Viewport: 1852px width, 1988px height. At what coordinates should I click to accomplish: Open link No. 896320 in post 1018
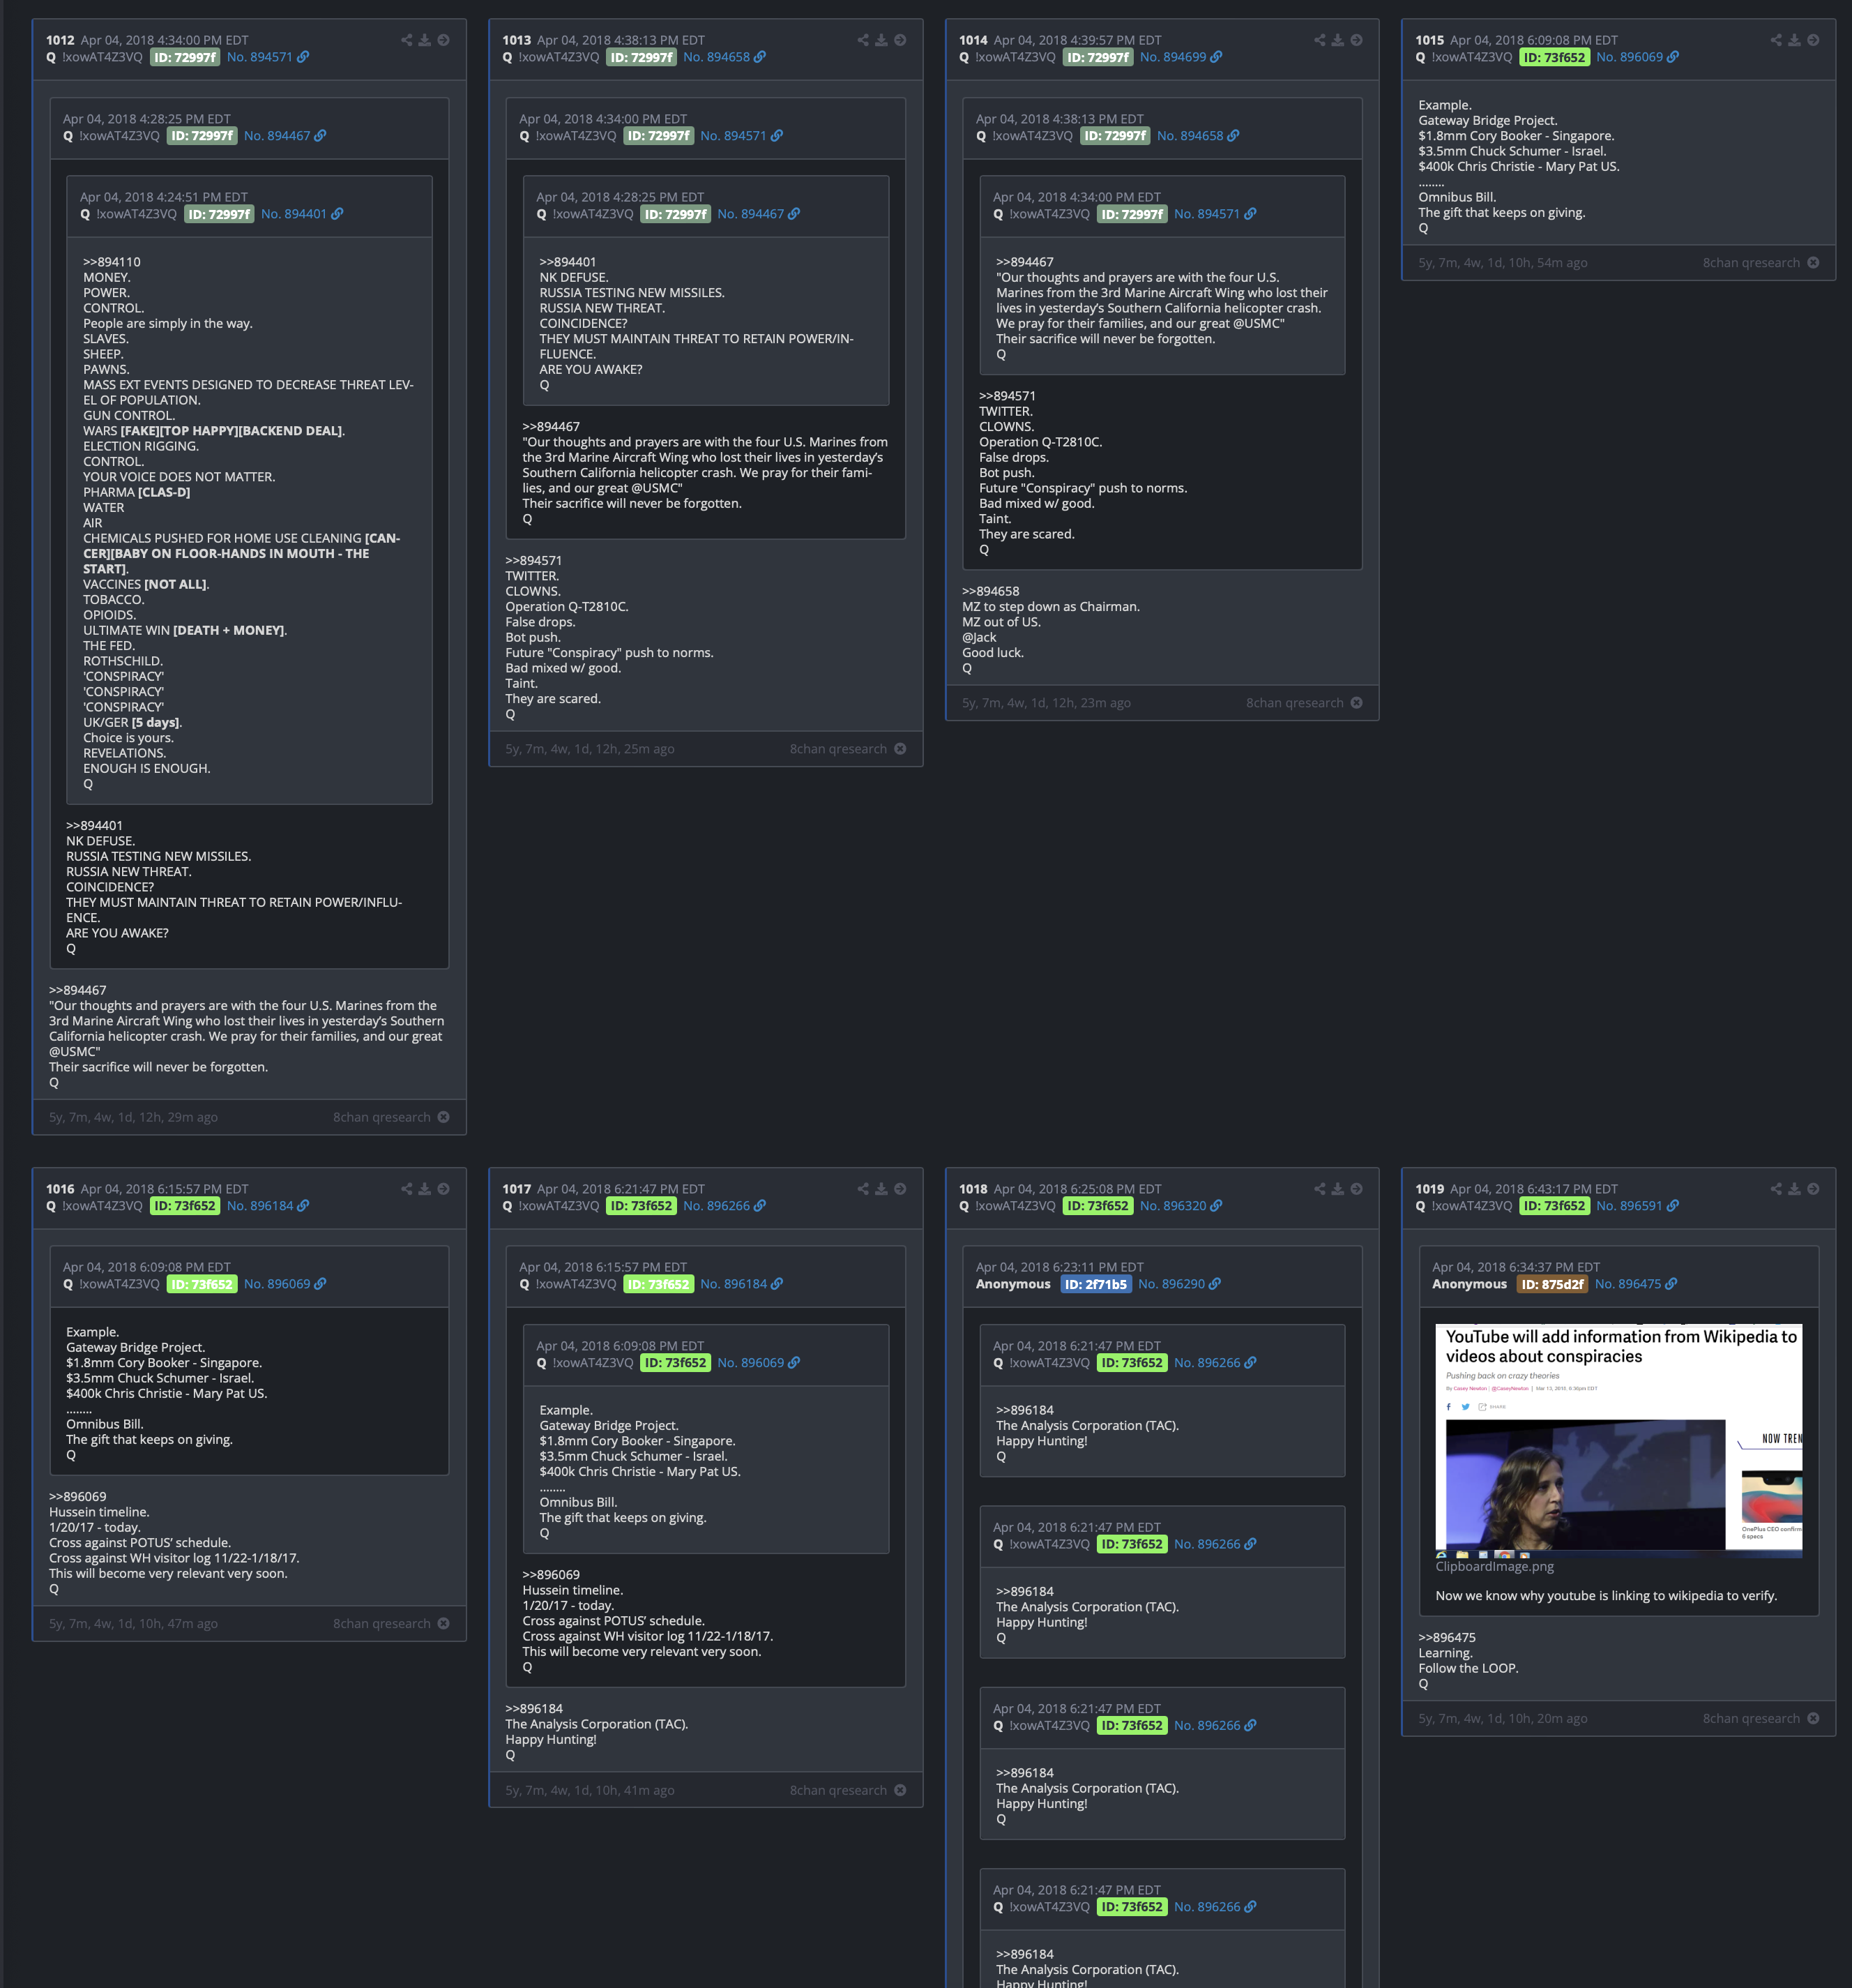pos(1181,1206)
